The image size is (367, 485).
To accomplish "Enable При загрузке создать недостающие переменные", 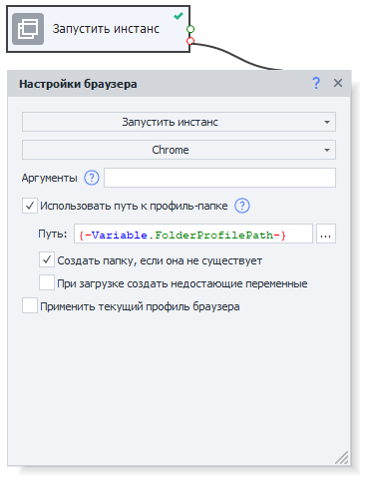I will coord(47,282).
